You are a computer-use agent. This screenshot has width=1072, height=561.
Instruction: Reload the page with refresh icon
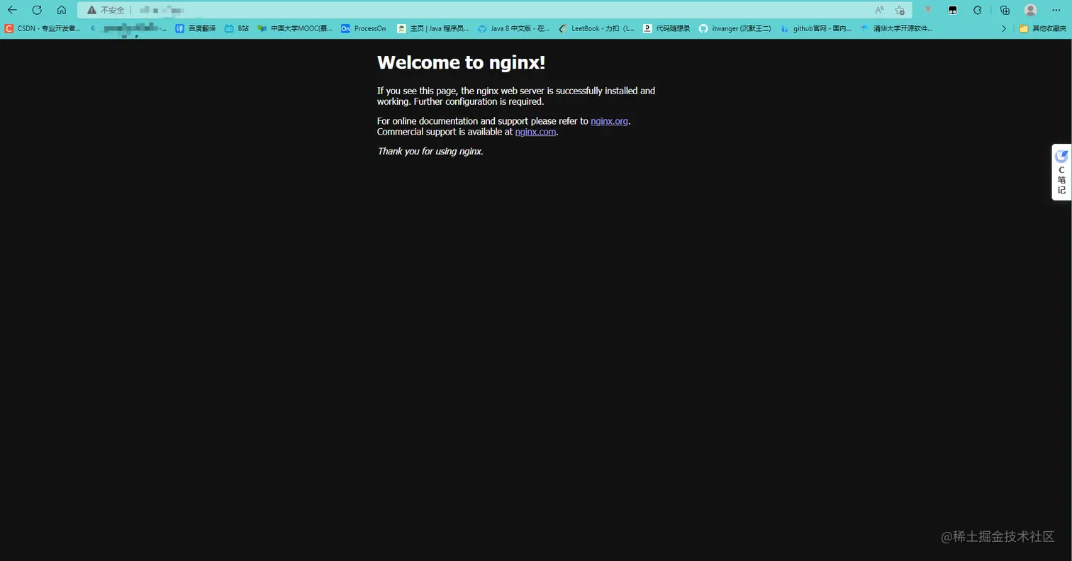pos(37,10)
